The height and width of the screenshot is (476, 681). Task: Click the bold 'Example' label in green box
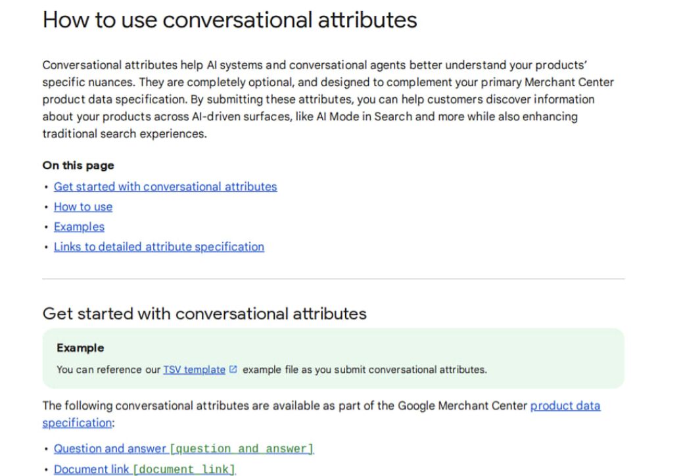(x=80, y=348)
